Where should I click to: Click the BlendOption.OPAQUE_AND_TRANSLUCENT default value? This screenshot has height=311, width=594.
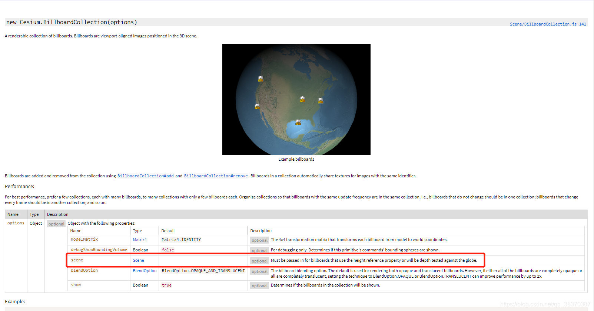click(203, 271)
